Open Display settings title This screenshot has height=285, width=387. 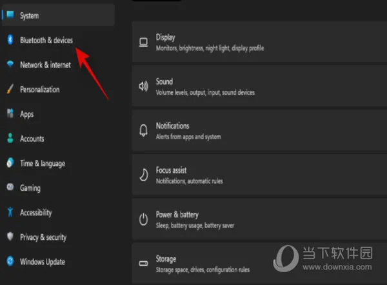(165, 37)
